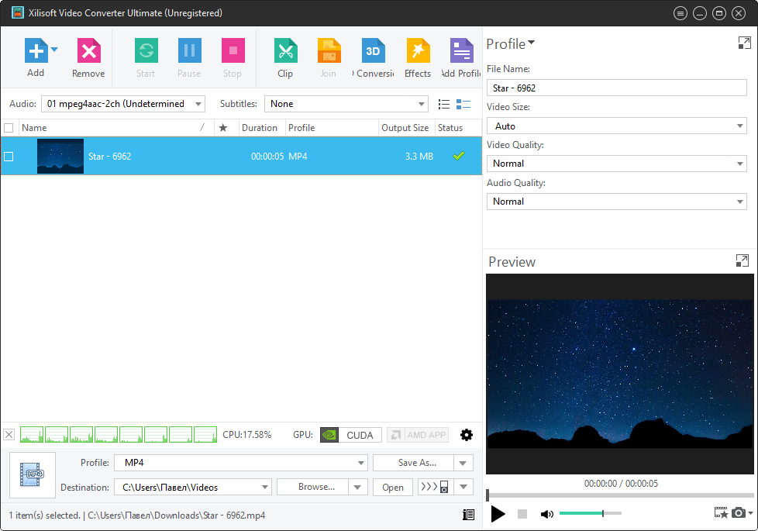
Task: Click the Browse... button
Action: pos(313,487)
